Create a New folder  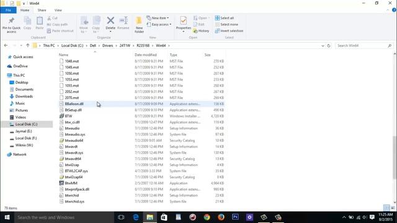(139, 25)
